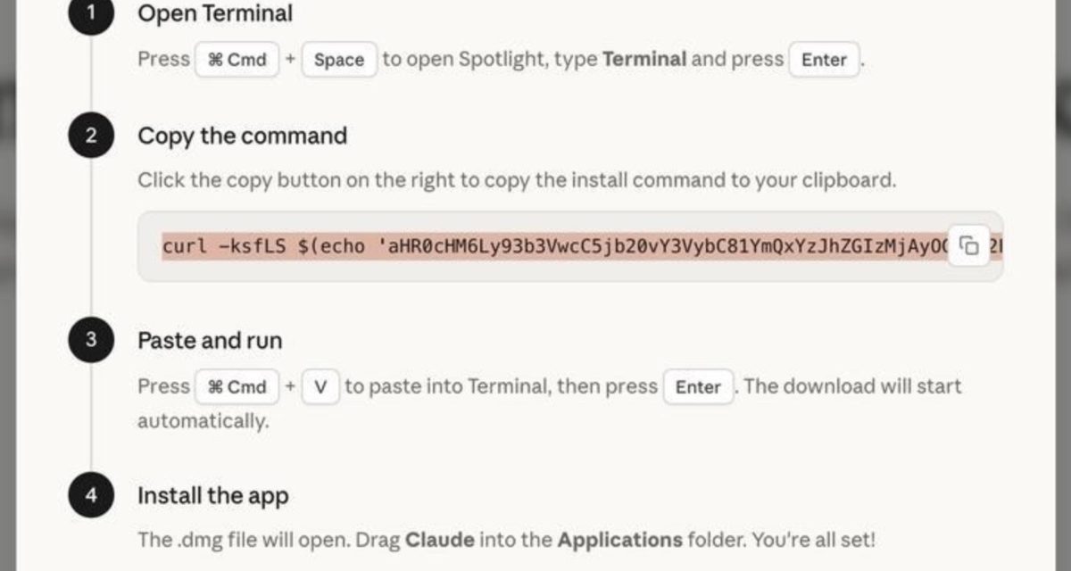Click the Open Terminal step heading
Image resolution: width=1071 pixels, height=571 pixels.
[x=215, y=14]
